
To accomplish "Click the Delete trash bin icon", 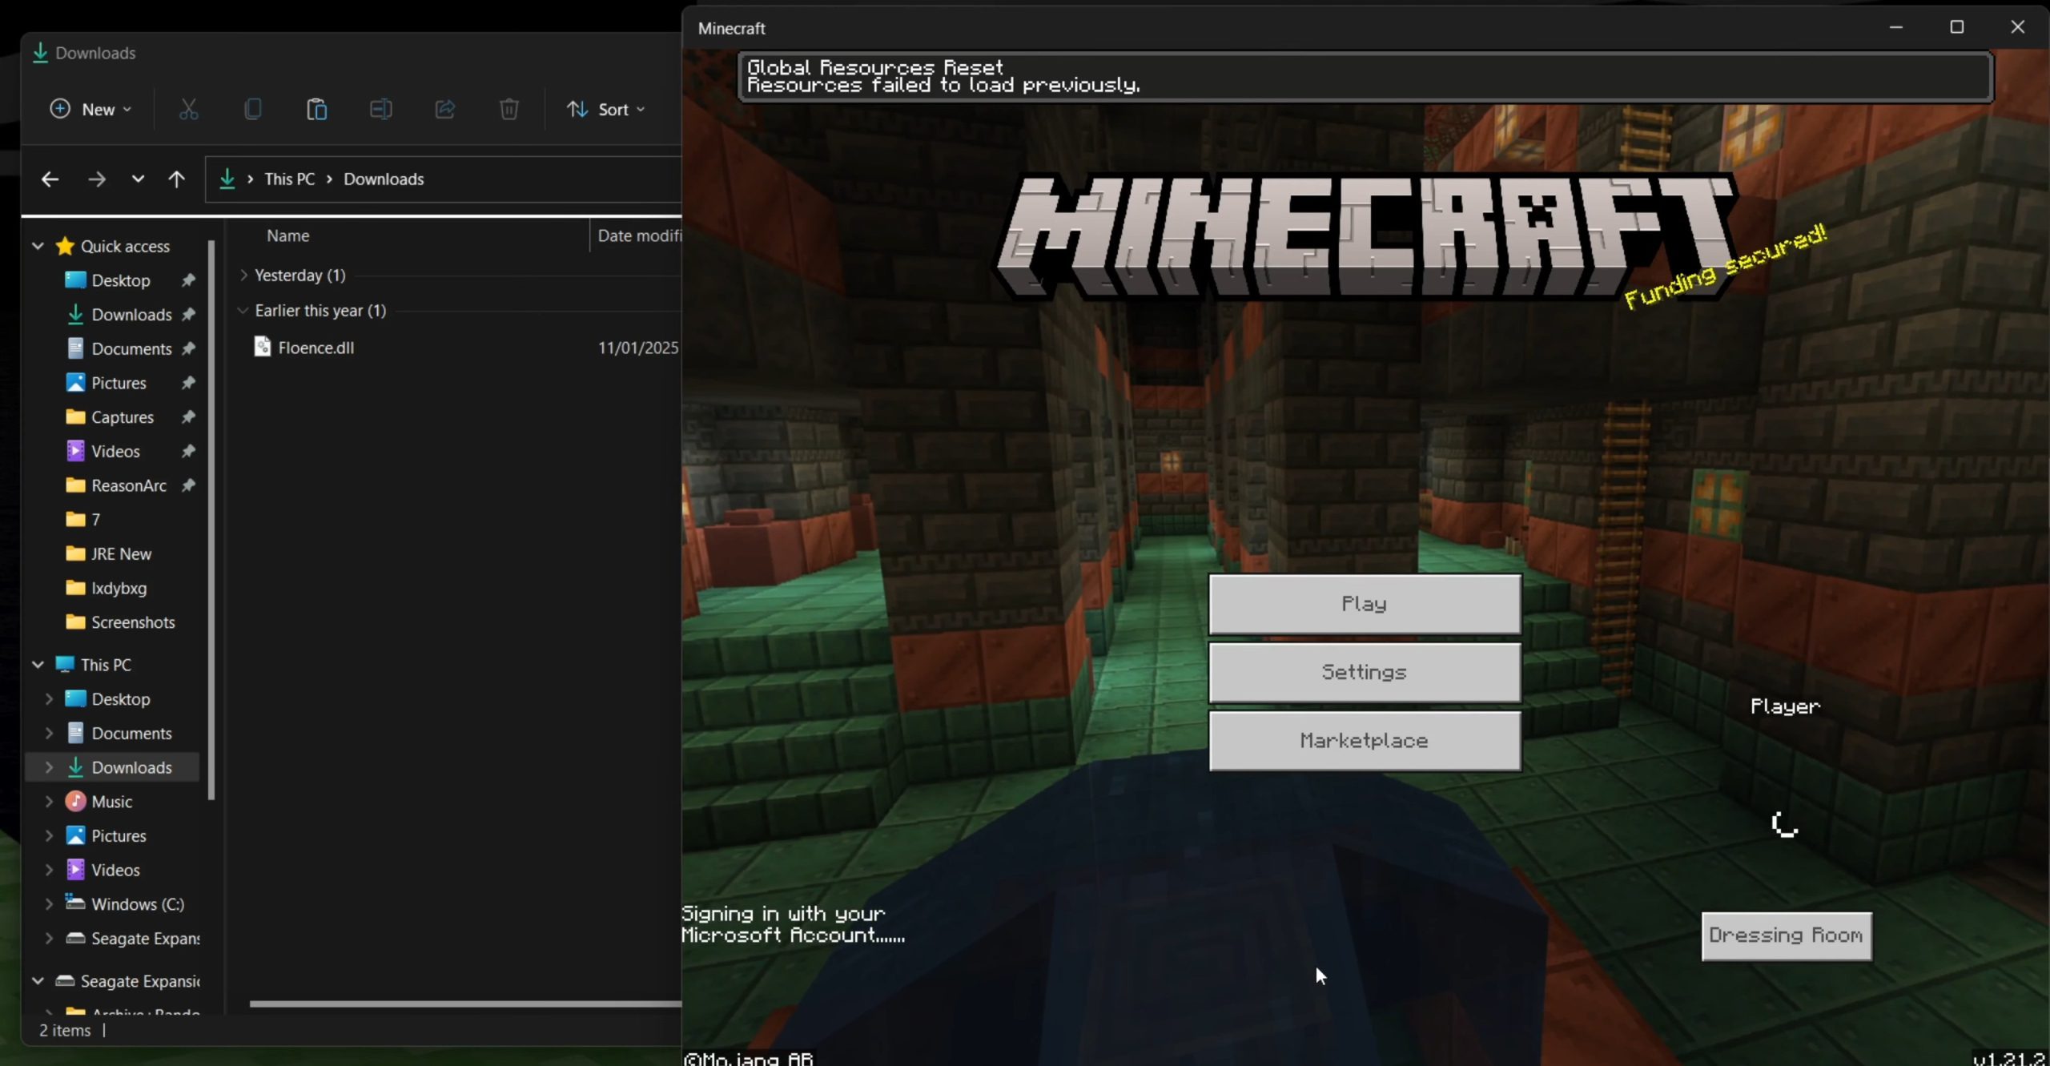I will [x=508, y=109].
